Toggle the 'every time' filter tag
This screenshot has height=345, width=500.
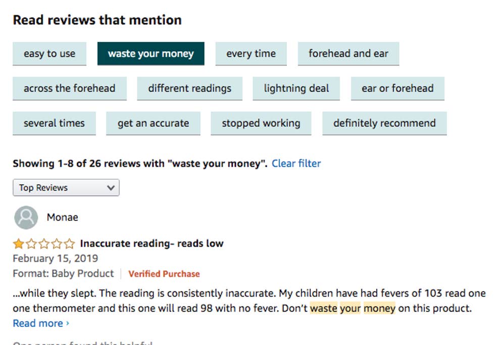point(251,53)
